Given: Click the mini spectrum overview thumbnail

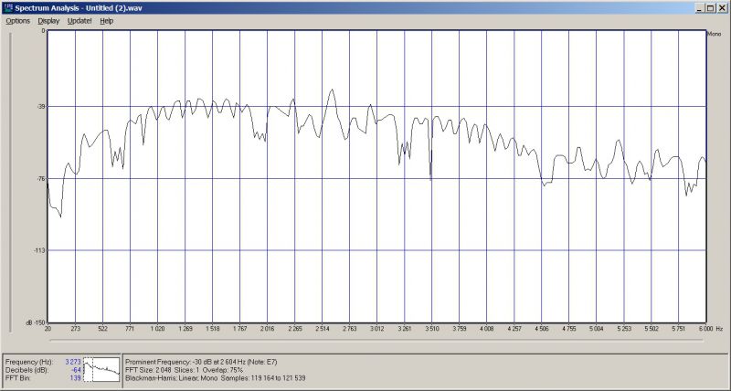Looking at the screenshot, I should pyautogui.click(x=101, y=369).
